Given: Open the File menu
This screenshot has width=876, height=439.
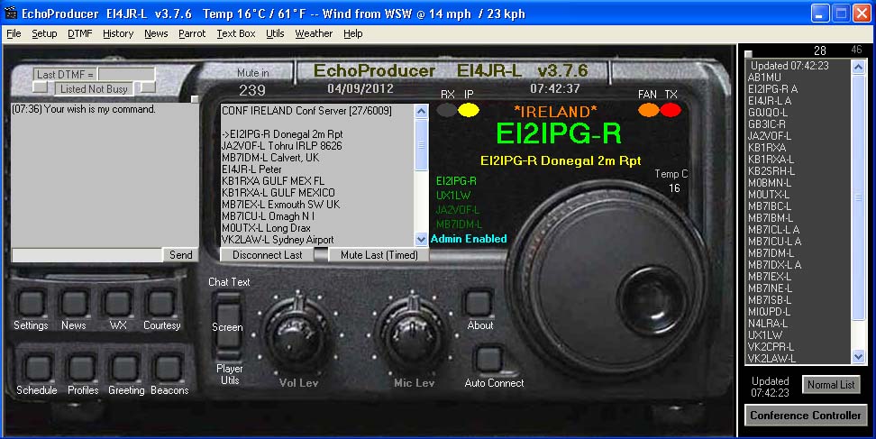Looking at the screenshot, I should pyautogui.click(x=14, y=33).
